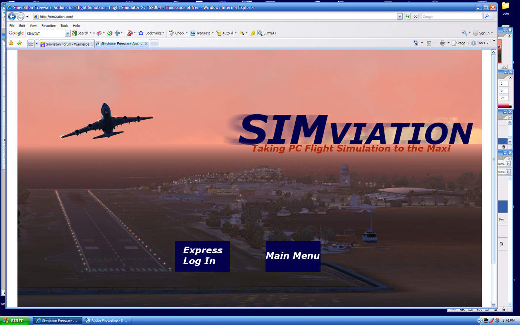
Task: Click Add to Favorites icon
Action: pyautogui.click(x=19, y=43)
